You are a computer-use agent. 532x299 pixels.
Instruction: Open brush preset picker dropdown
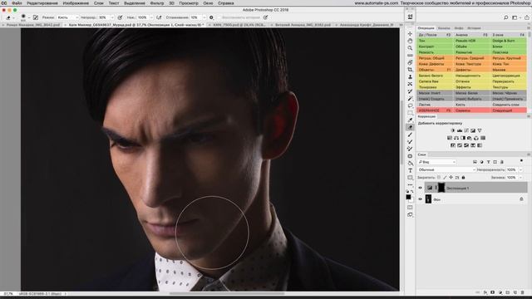pos(29,17)
